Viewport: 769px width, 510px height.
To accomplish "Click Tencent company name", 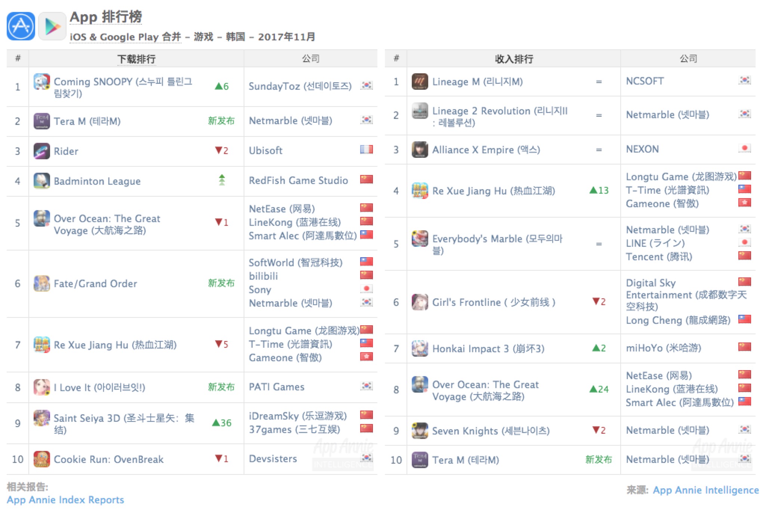I will tap(659, 257).
